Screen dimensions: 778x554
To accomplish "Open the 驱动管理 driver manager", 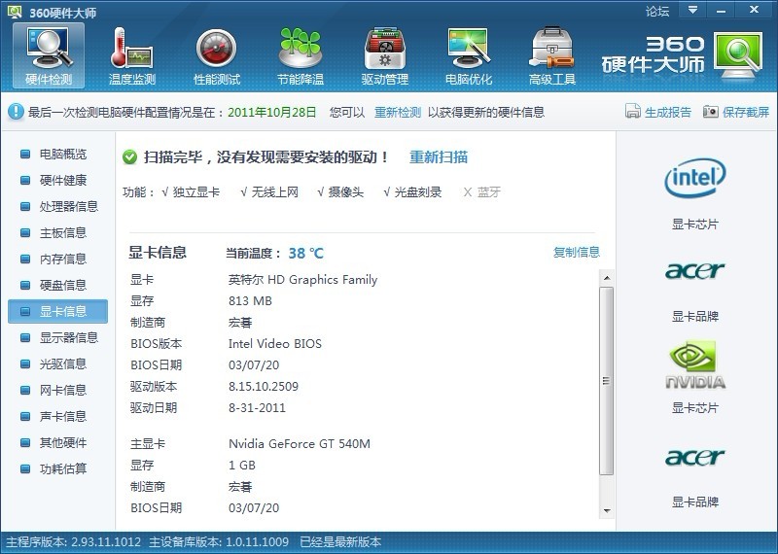I will [x=384, y=55].
